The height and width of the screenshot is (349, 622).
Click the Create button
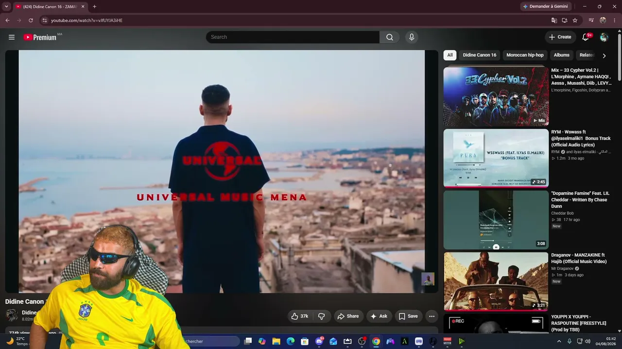click(560, 37)
